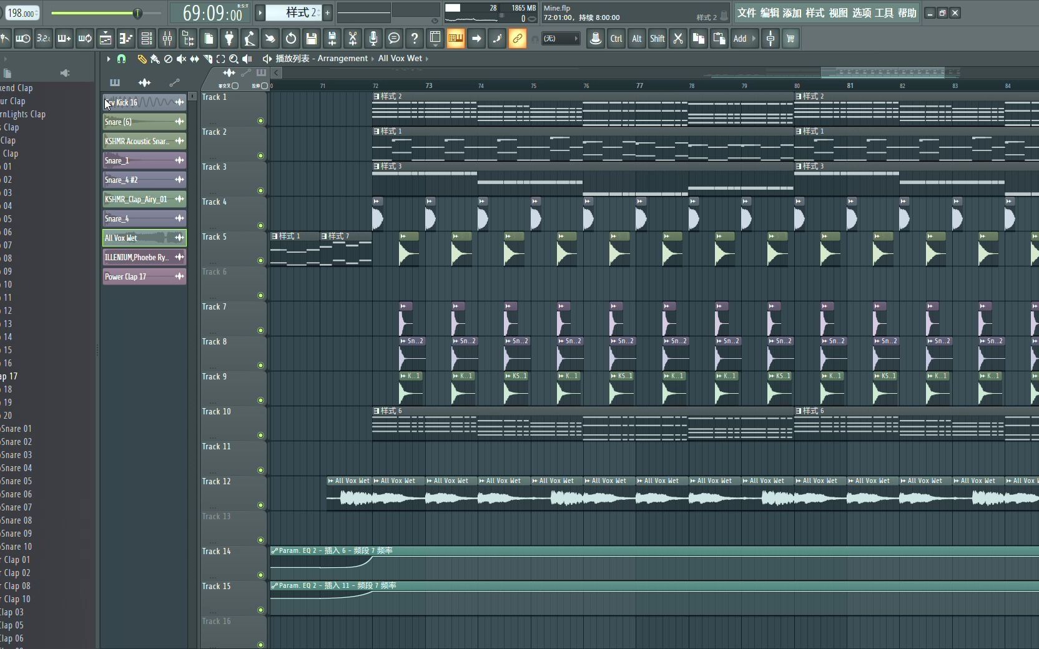Open the 选项 menu
Screen dimensions: 1039x649
coord(861,13)
